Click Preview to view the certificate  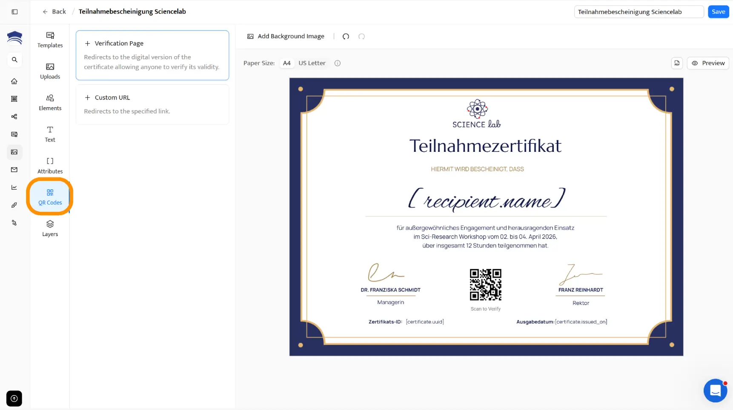(708, 63)
